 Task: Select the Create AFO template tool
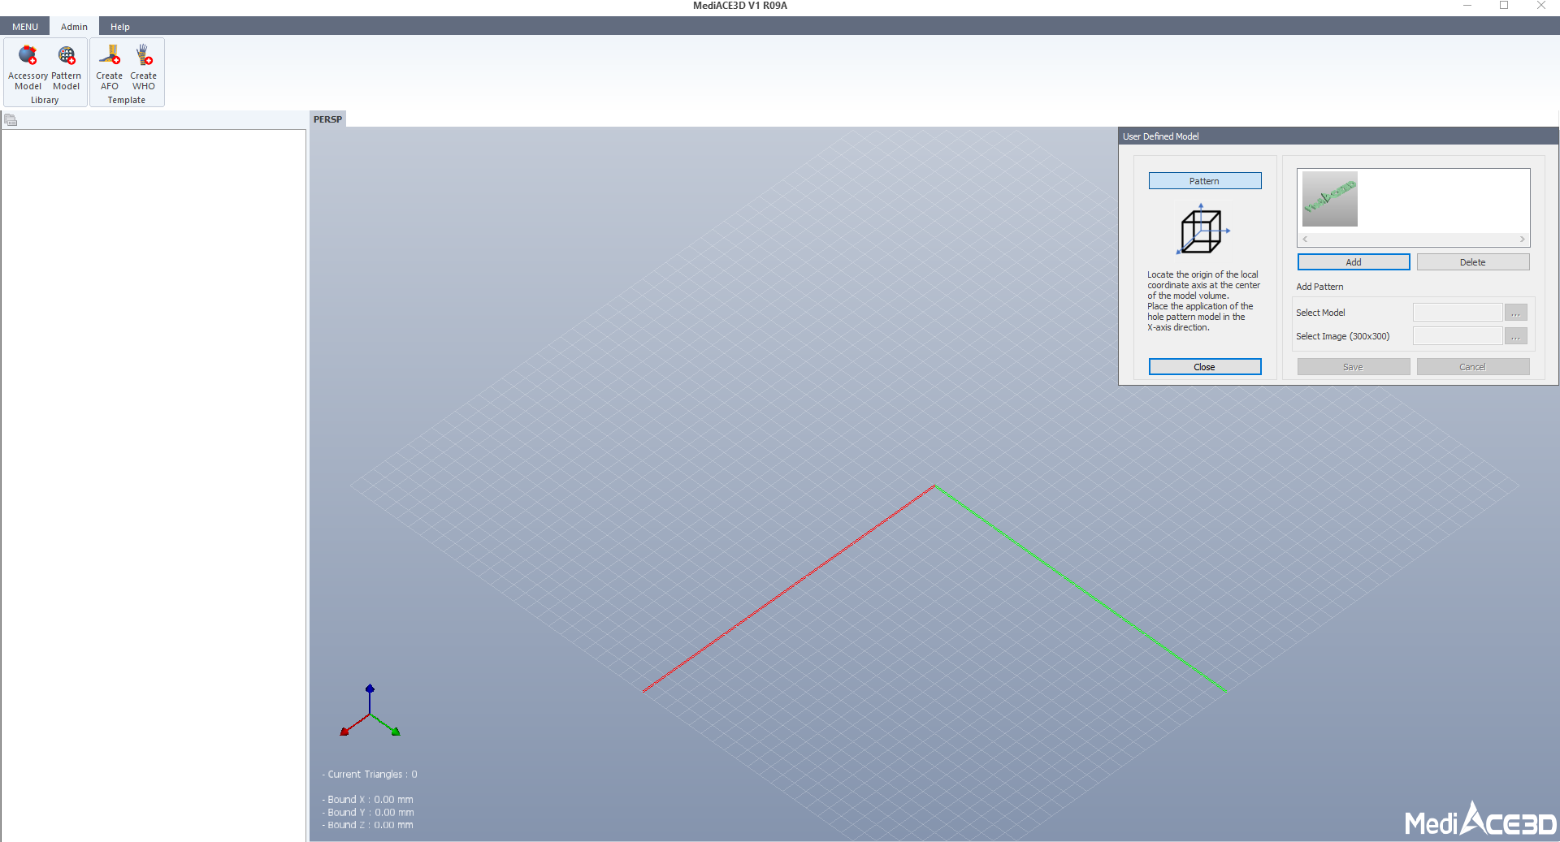109,67
